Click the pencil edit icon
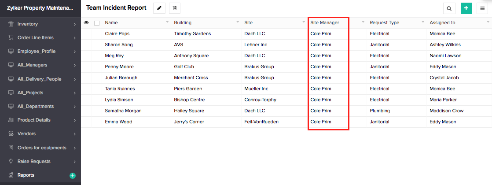 pos(159,8)
